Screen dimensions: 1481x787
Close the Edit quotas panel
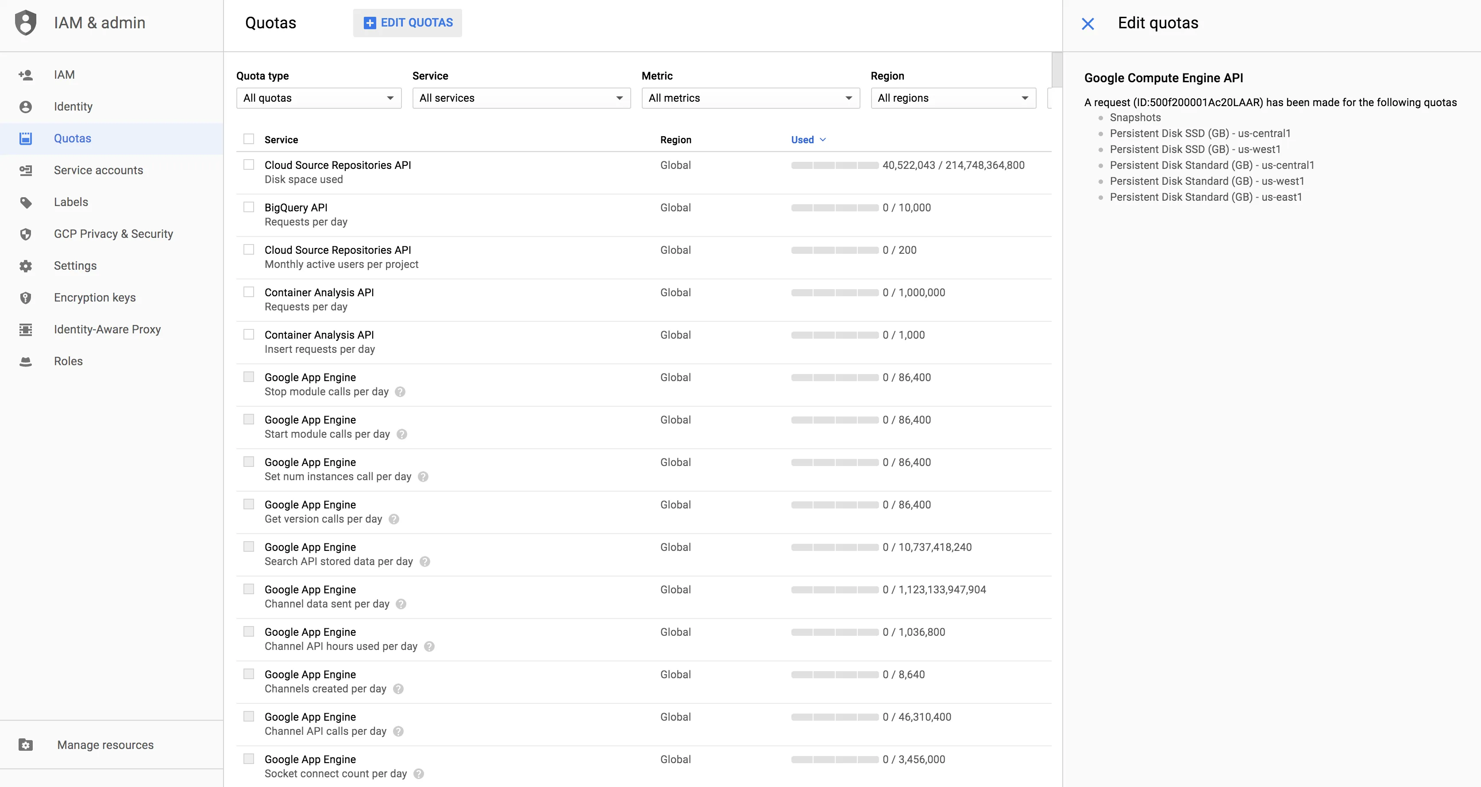[x=1087, y=23]
